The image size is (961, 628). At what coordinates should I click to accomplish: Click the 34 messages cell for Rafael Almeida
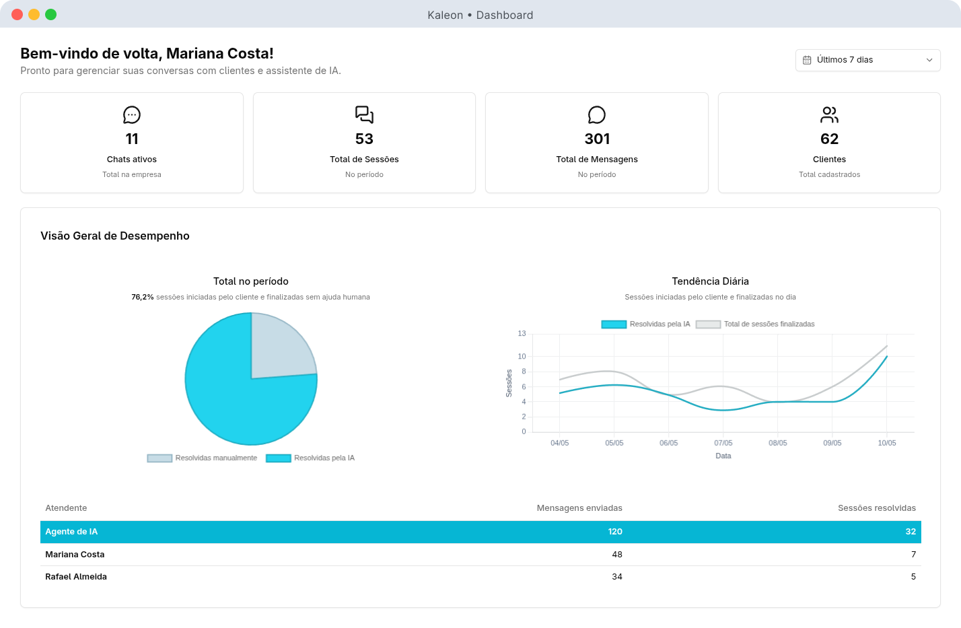point(617,577)
